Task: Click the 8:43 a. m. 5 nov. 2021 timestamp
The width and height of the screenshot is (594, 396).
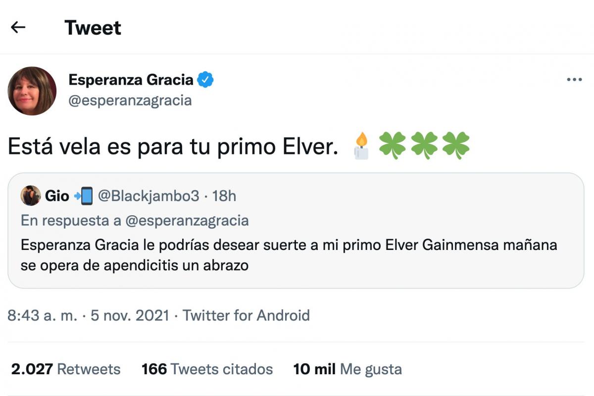Action: pos(88,315)
